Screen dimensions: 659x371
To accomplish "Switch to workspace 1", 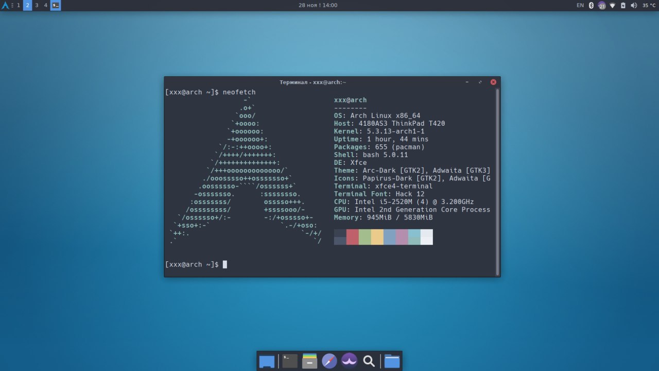I will (19, 5).
